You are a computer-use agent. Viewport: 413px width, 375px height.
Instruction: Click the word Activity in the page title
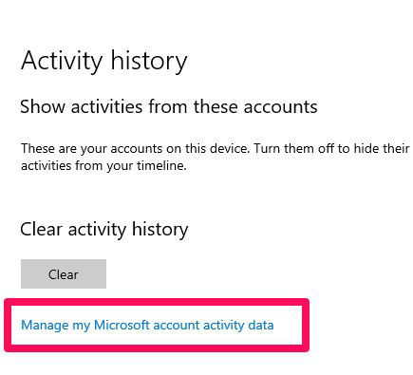click(62, 62)
